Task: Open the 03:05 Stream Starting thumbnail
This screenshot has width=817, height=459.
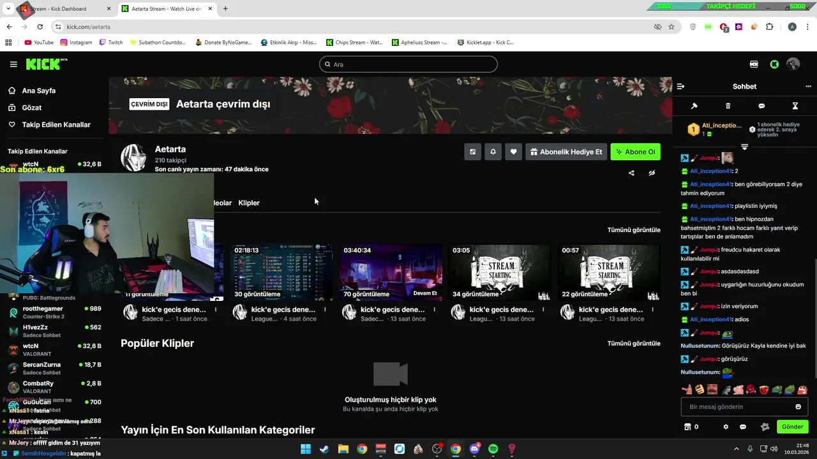Action: tap(500, 272)
